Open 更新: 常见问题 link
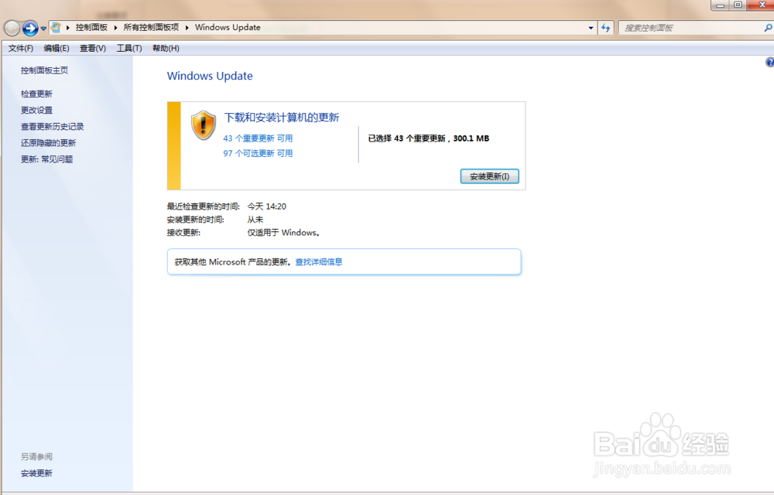The height and width of the screenshot is (495, 774). pos(47,159)
